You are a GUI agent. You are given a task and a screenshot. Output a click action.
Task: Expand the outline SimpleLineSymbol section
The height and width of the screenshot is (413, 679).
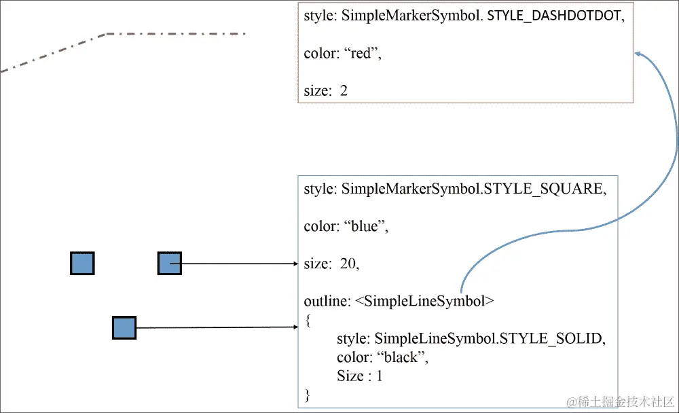[397, 301]
